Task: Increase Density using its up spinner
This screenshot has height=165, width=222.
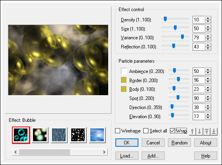Action: [208, 18]
